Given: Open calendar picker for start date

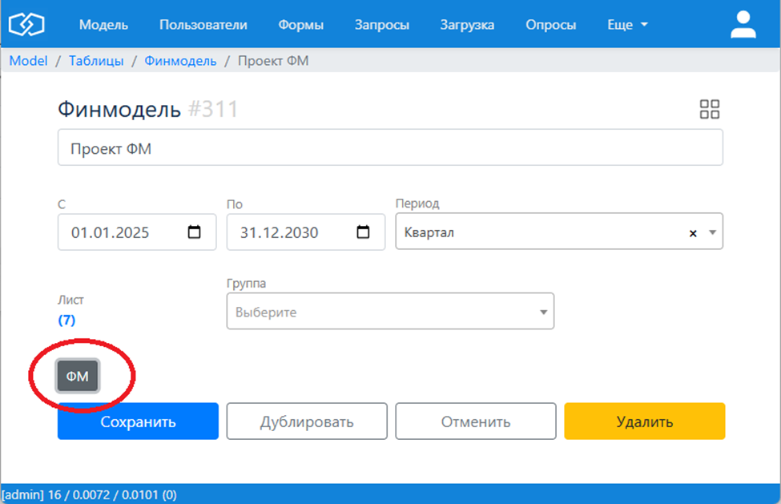Looking at the screenshot, I should (194, 233).
